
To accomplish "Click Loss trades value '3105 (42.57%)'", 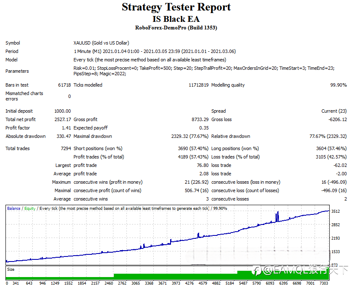I will coord(331,157).
